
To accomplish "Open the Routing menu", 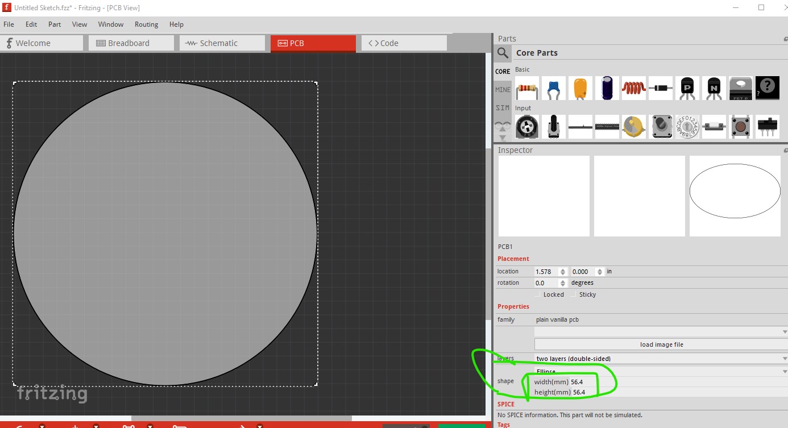I will tap(146, 24).
